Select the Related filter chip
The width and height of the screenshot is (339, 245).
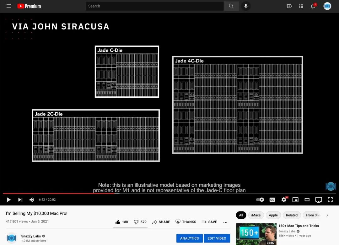pos(292,215)
